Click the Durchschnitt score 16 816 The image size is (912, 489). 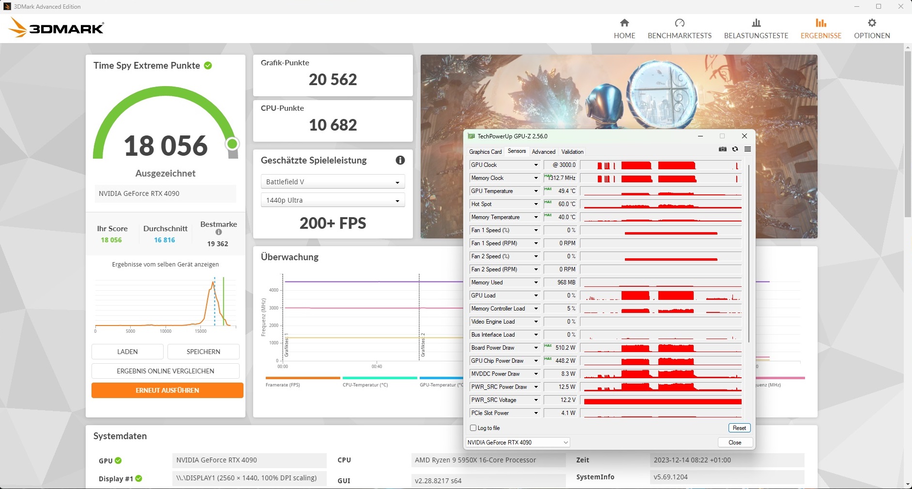coord(165,240)
